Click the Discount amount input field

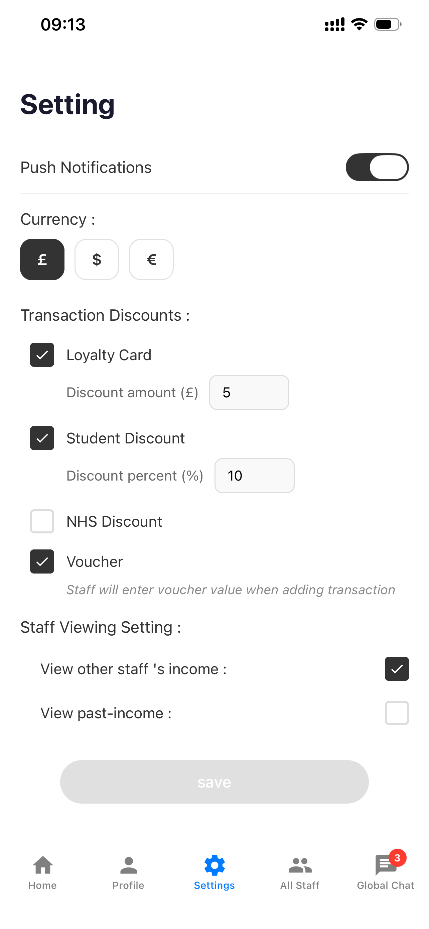pyautogui.click(x=249, y=392)
